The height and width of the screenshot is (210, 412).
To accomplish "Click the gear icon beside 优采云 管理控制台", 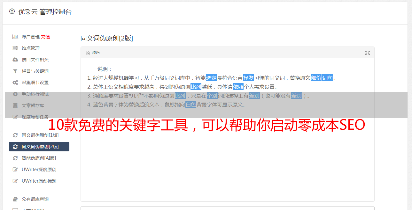I will (12, 11).
